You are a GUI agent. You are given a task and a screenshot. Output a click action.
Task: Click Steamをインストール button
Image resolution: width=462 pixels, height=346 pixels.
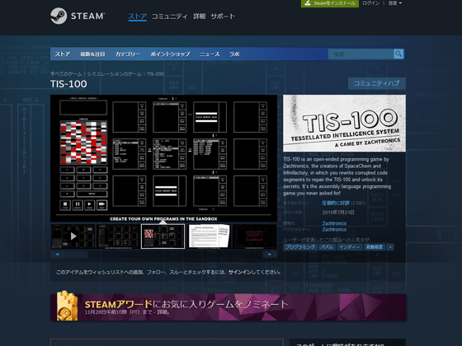pos(330,3)
